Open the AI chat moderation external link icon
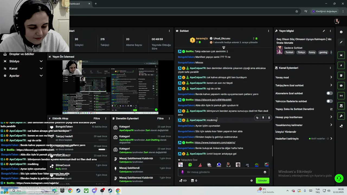 pos(331,109)
